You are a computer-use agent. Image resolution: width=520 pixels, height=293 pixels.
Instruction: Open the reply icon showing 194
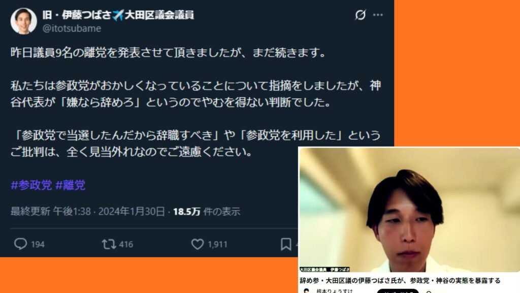(20, 244)
